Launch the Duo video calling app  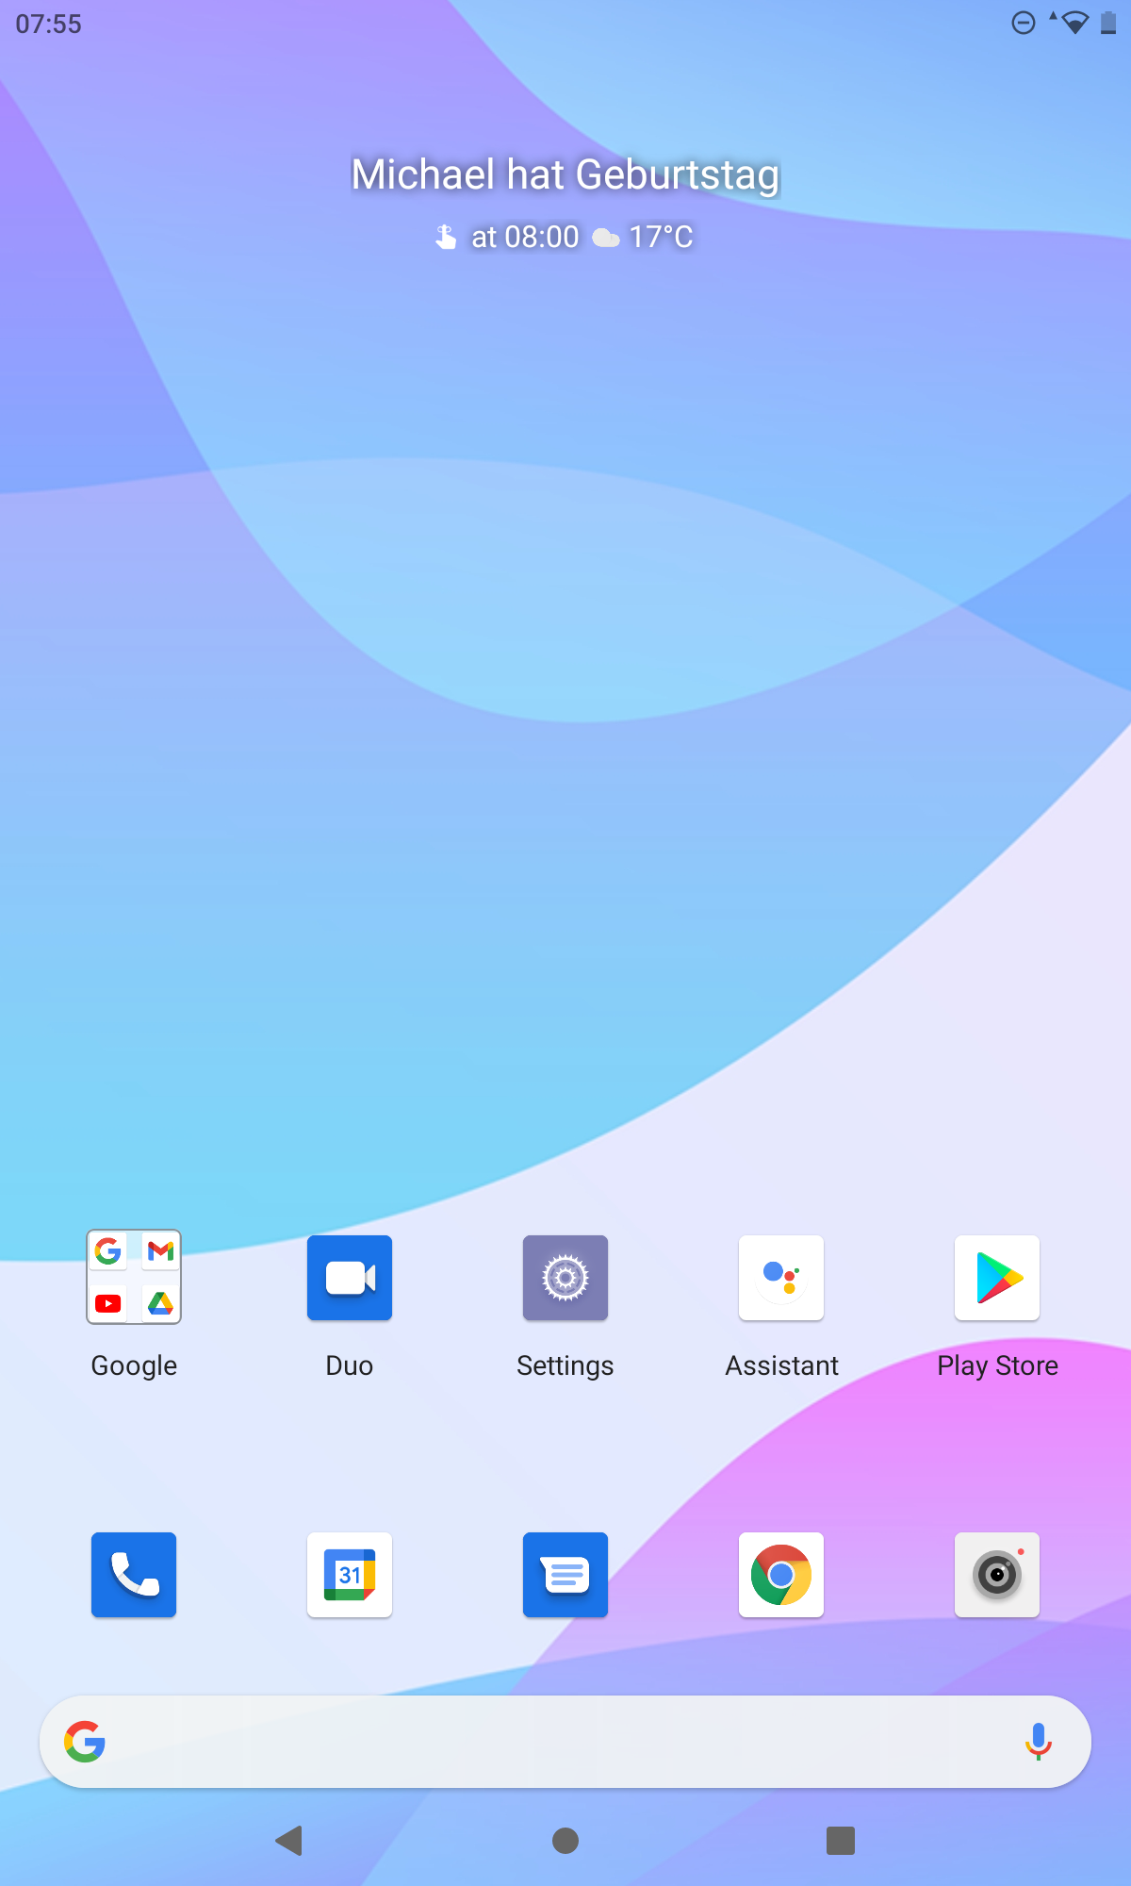(350, 1277)
